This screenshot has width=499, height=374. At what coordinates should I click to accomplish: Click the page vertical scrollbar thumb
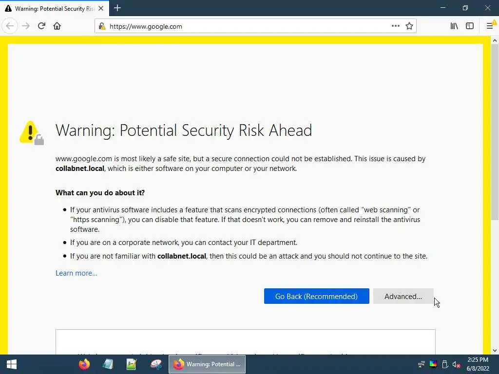coord(495,132)
